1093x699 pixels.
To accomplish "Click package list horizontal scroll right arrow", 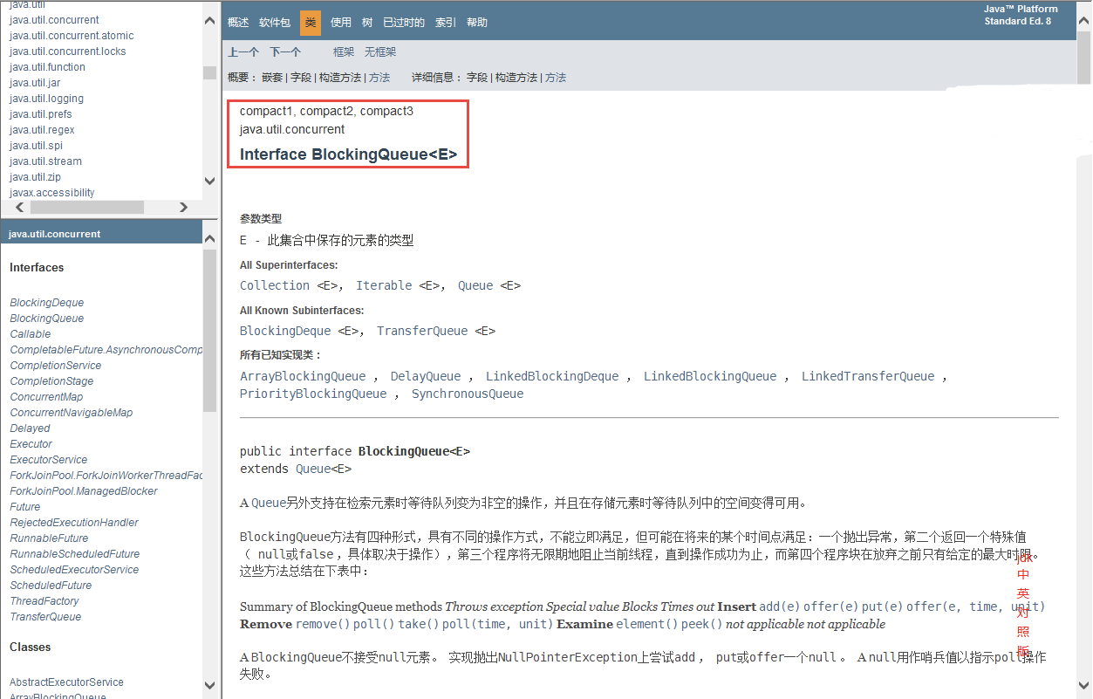I will click(183, 208).
